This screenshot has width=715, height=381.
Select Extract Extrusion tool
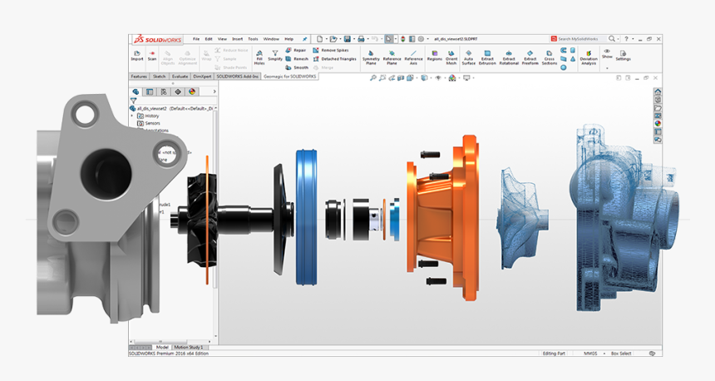click(x=487, y=58)
